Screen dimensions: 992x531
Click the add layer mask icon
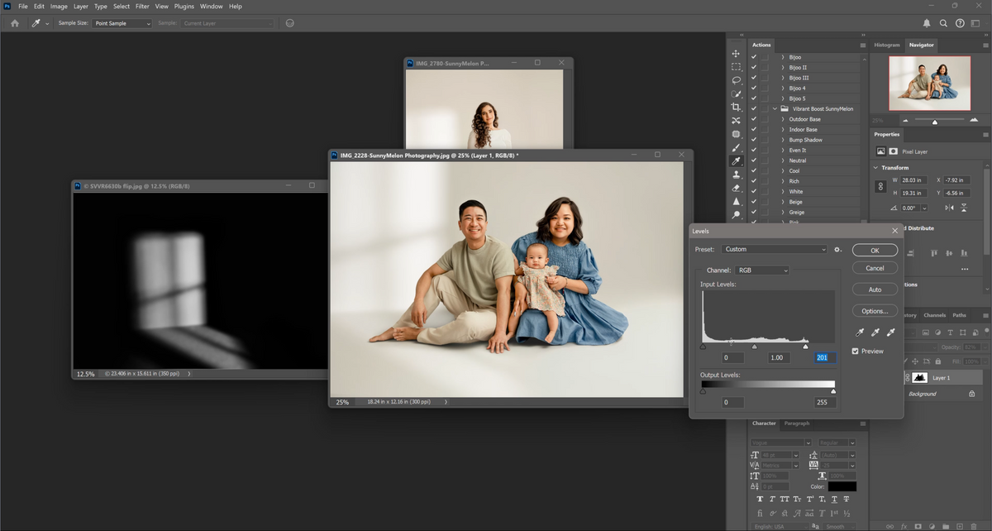917,525
